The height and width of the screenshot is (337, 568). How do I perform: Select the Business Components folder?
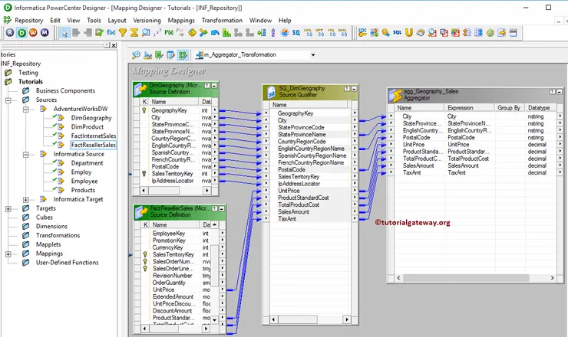click(65, 90)
